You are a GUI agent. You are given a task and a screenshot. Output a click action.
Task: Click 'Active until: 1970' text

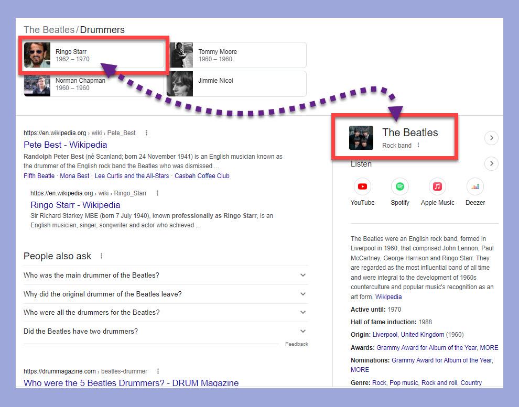(x=376, y=310)
